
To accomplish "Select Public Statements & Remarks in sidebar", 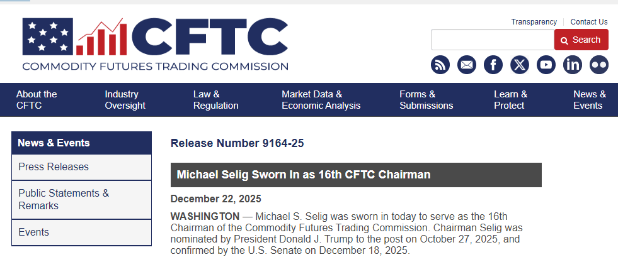I will tap(64, 199).
